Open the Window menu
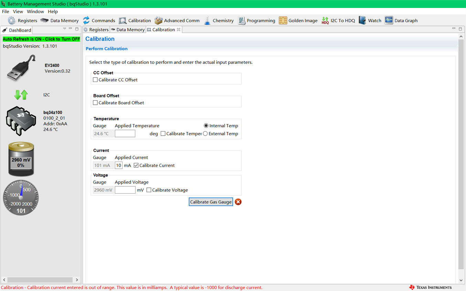466x291 pixels. point(35,11)
